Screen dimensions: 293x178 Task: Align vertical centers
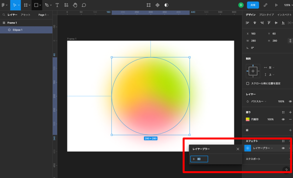pyautogui.click(x=276, y=23)
